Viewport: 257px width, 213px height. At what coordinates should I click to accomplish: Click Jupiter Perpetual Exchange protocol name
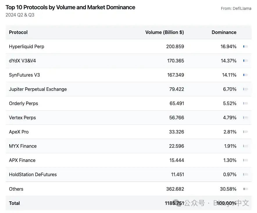[x=38, y=89]
